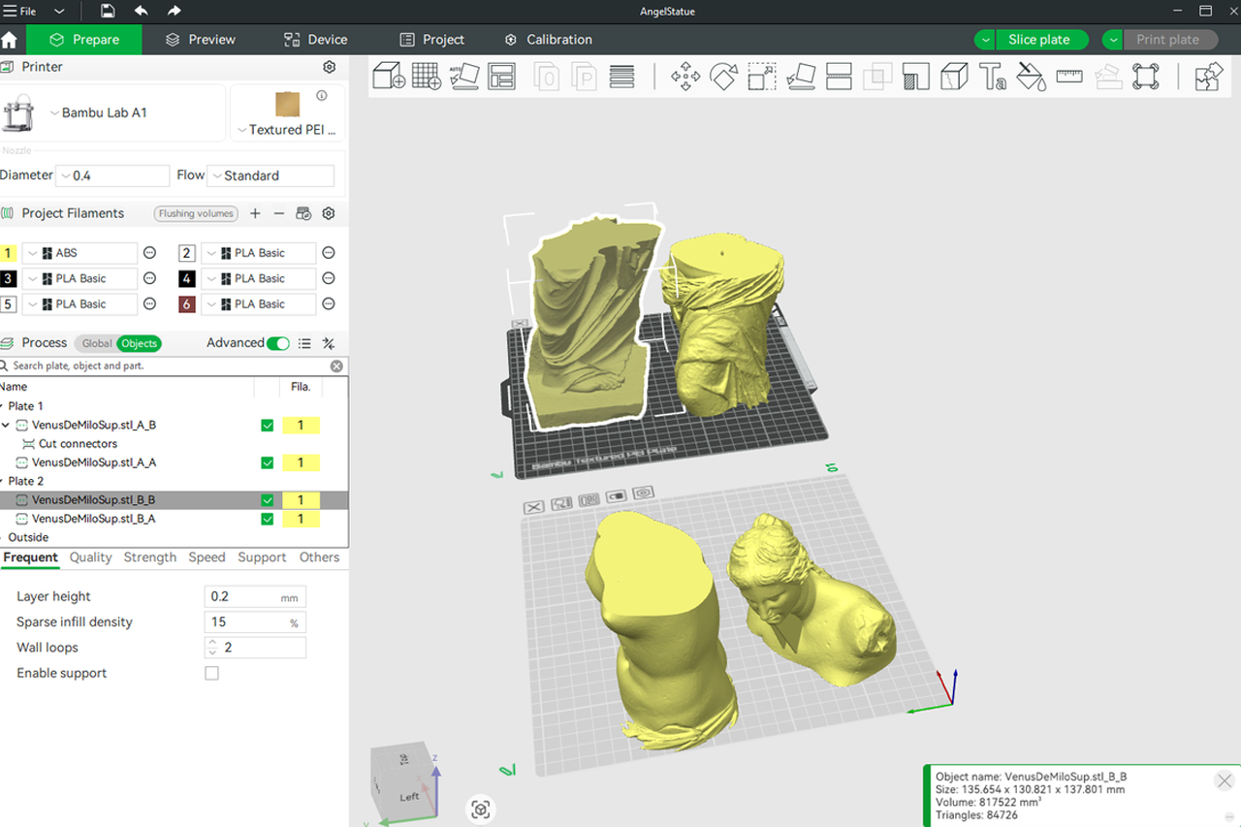The width and height of the screenshot is (1241, 827).
Task: Click the Flushing volumes button
Action: [x=196, y=213]
